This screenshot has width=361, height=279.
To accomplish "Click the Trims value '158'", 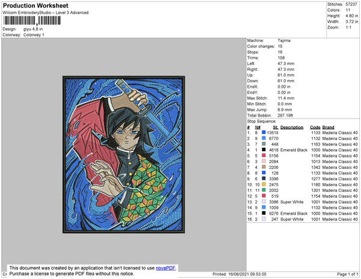I will 281,58.
